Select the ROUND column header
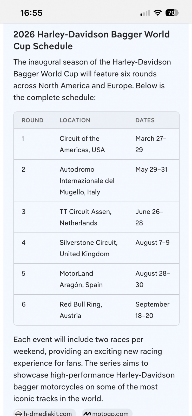The image size is (192, 416). pos(32,120)
